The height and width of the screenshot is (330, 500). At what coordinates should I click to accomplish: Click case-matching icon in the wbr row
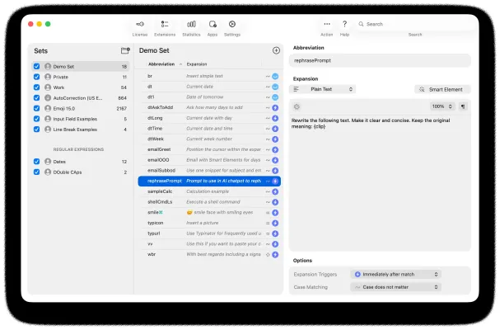(268, 255)
